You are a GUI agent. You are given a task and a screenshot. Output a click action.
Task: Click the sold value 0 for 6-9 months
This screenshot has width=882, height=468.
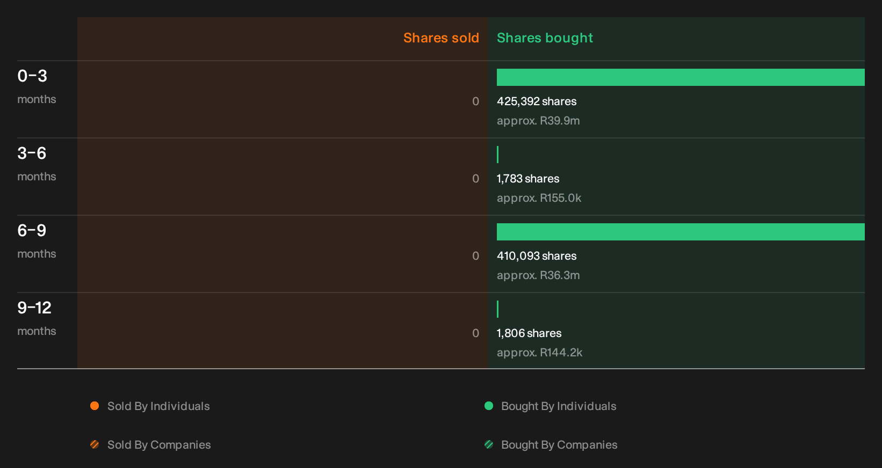click(x=475, y=256)
